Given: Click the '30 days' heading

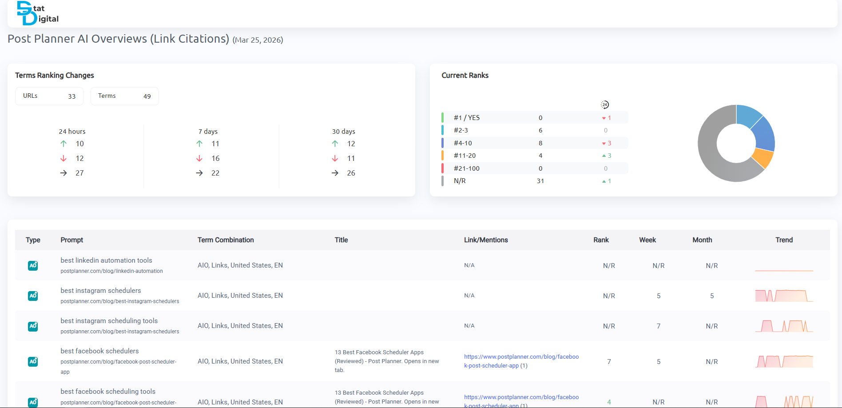Looking at the screenshot, I should click(x=344, y=132).
